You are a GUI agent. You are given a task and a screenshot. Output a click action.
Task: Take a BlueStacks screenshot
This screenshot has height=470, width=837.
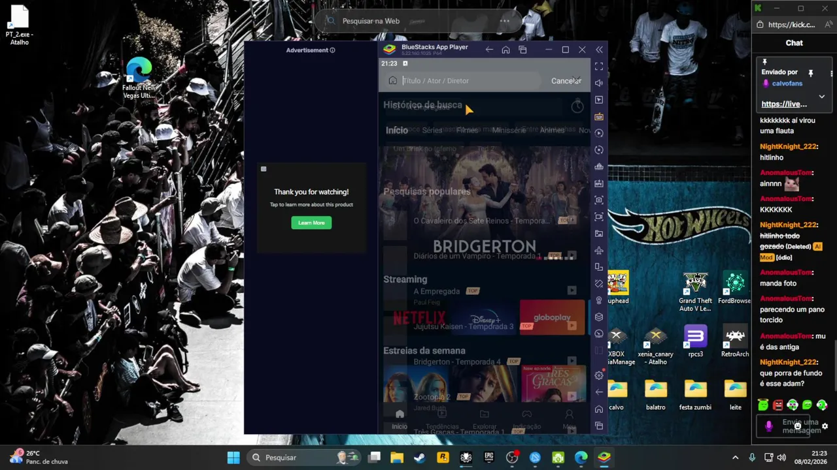[x=599, y=200]
